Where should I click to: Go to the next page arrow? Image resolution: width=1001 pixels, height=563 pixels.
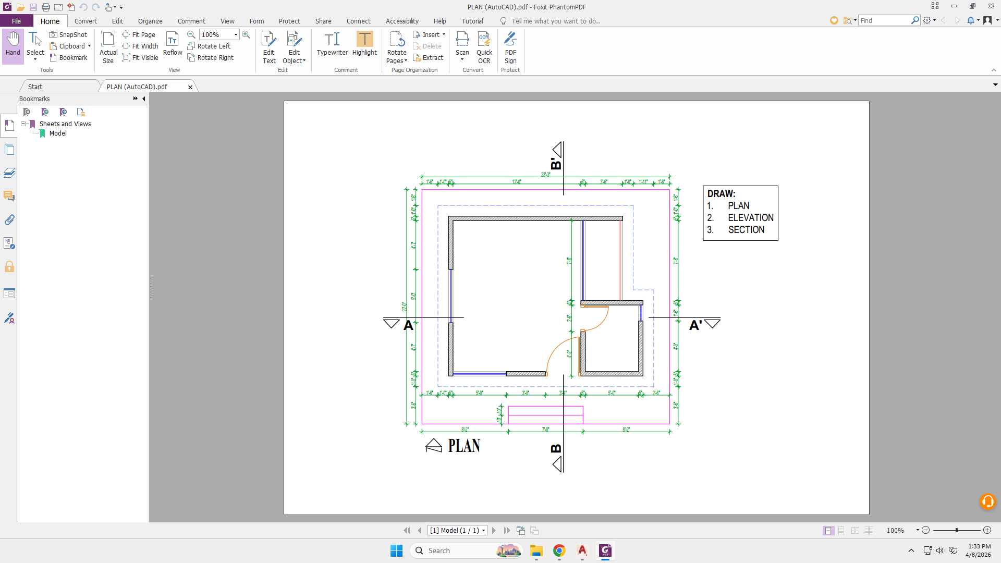494,531
